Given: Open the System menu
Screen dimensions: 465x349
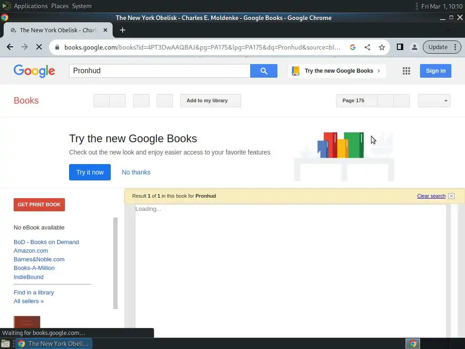Looking at the screenshot, I should click(82, 6).
